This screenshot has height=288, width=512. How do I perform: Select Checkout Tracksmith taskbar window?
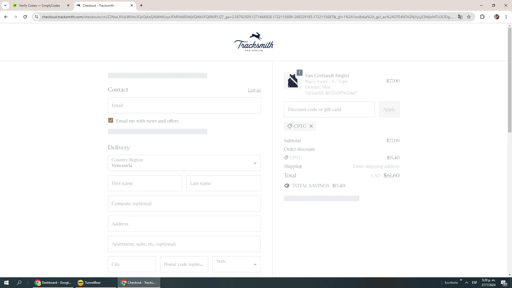pyautogui.click(x=139, y=283)
